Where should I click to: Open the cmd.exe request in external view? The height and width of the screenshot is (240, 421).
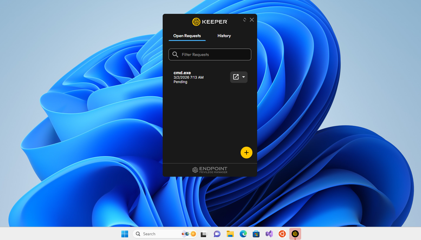click(236, 77)
